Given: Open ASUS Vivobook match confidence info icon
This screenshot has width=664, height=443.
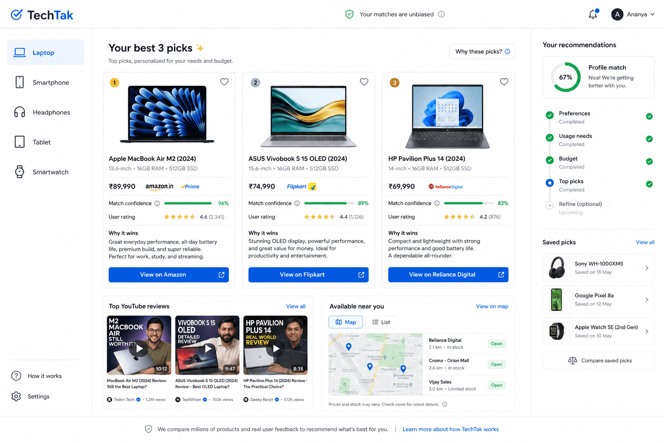Looking at the screenshot, I should (297, 203).
